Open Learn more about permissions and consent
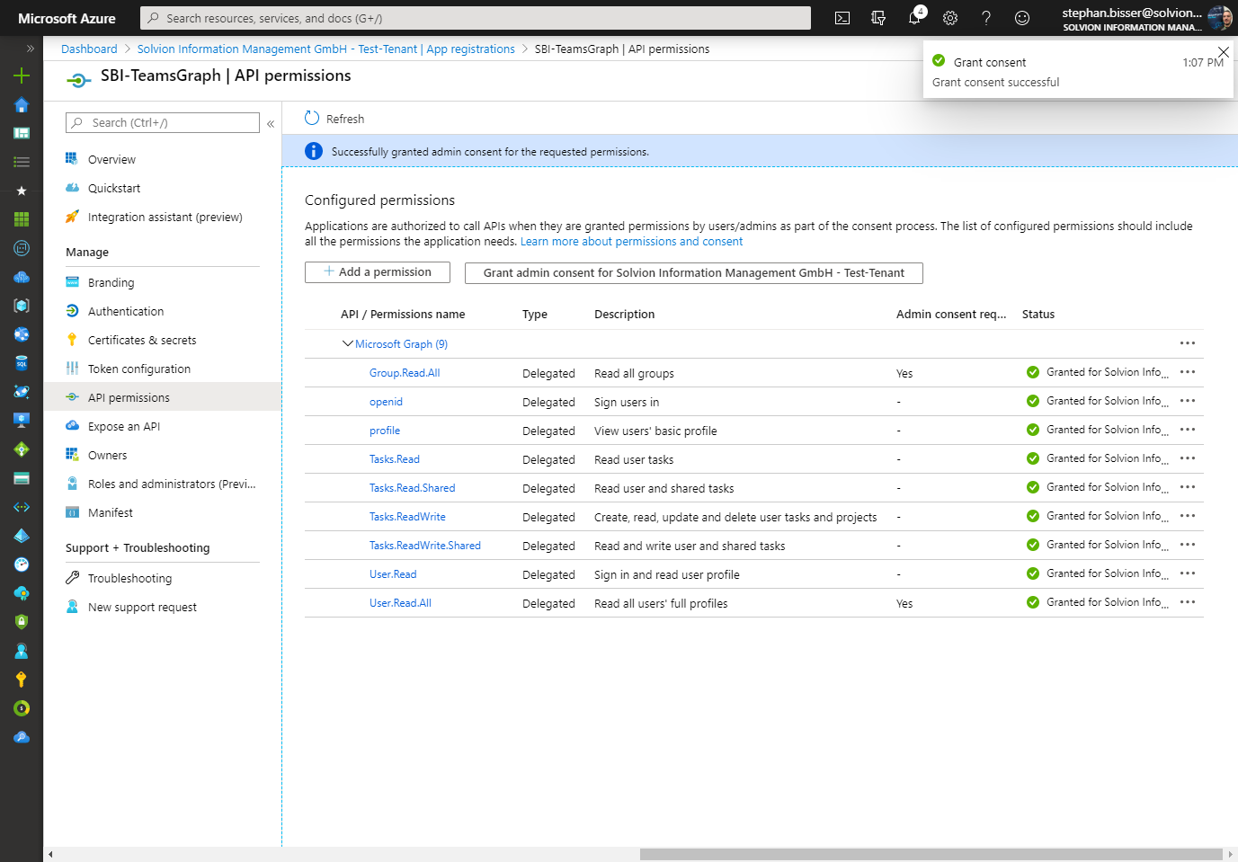This screenshot has width=1238, height=862. (x=631, y=242)
